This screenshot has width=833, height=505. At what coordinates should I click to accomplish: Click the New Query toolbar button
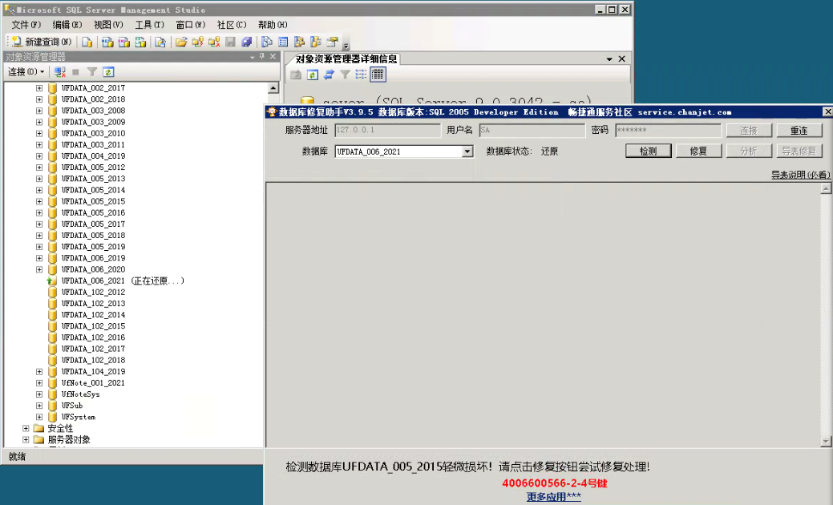[x=42, y=42]
